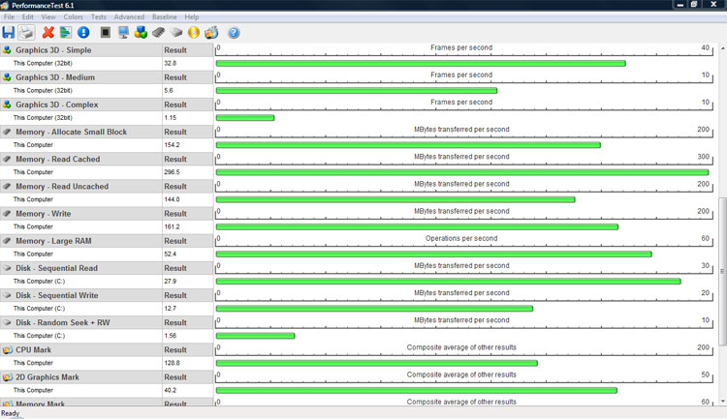The height and width of the screenshot is (419, 727).
Task: Click the Graphics 3D - Simple green bar
Action: pos(421,64)
